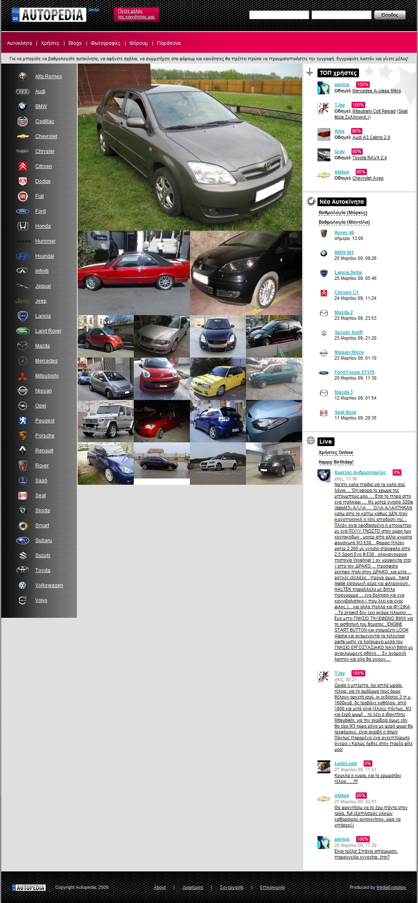Click pavlos avatar in top users
418x903 pixels.
pyautogui.click(x=324, y=88)
